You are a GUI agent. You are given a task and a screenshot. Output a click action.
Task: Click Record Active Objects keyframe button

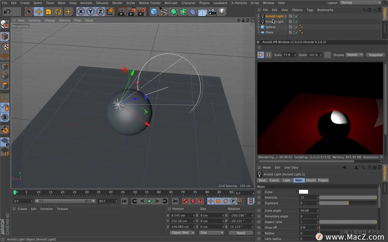click(x=185, y=201)
